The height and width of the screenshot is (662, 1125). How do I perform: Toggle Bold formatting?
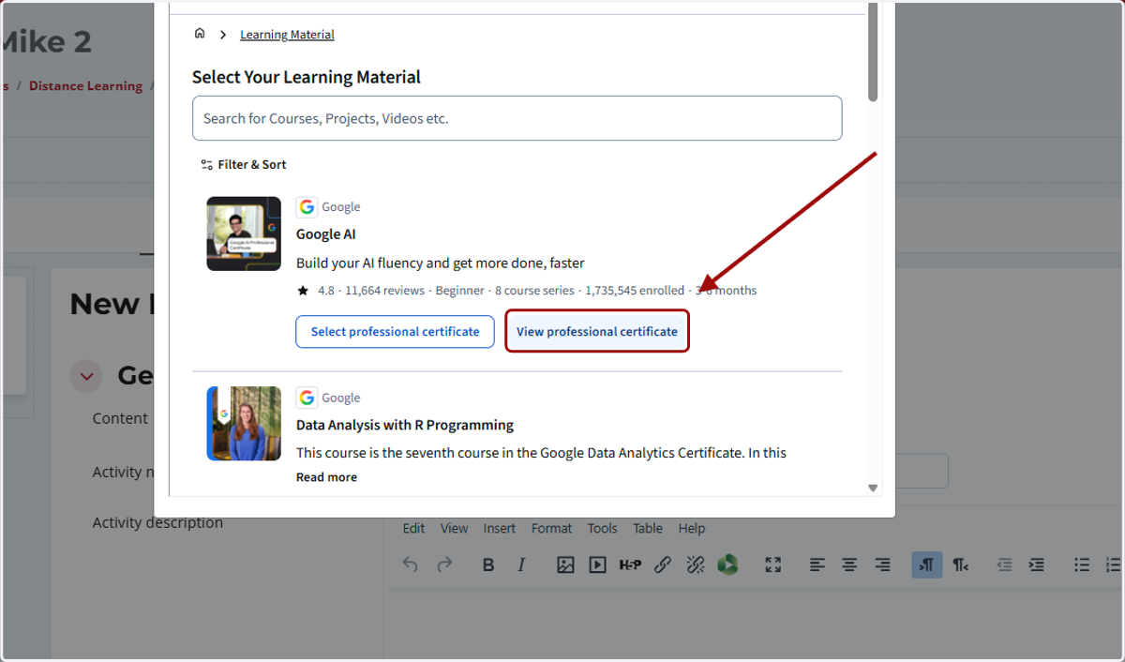click(488, 564)
